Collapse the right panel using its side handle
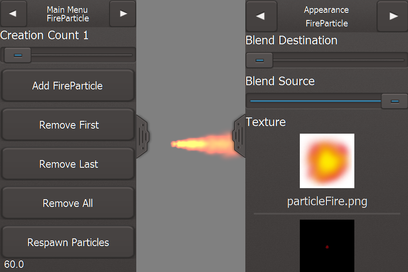 point(239,136)
